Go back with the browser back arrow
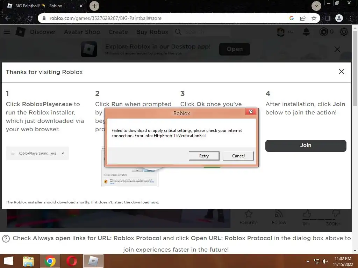Image resolution: width=358 pixels, height=268 pixels. [8, 18]
